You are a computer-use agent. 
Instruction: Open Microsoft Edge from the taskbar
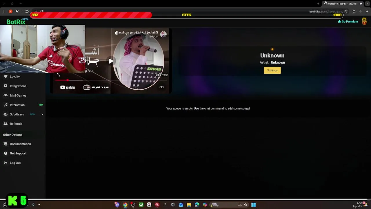(x=197, y=205)
